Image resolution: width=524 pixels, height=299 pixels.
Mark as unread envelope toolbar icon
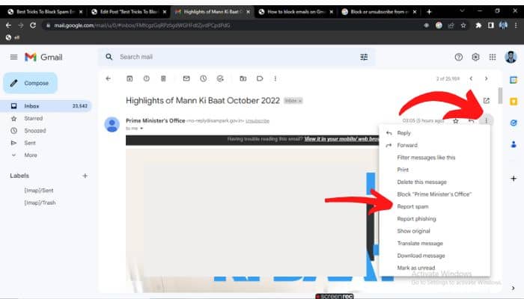click(186, 78)
